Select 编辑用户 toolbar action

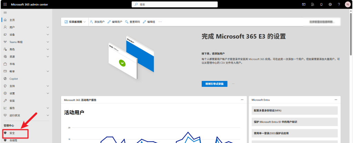[x=115, y=22]
